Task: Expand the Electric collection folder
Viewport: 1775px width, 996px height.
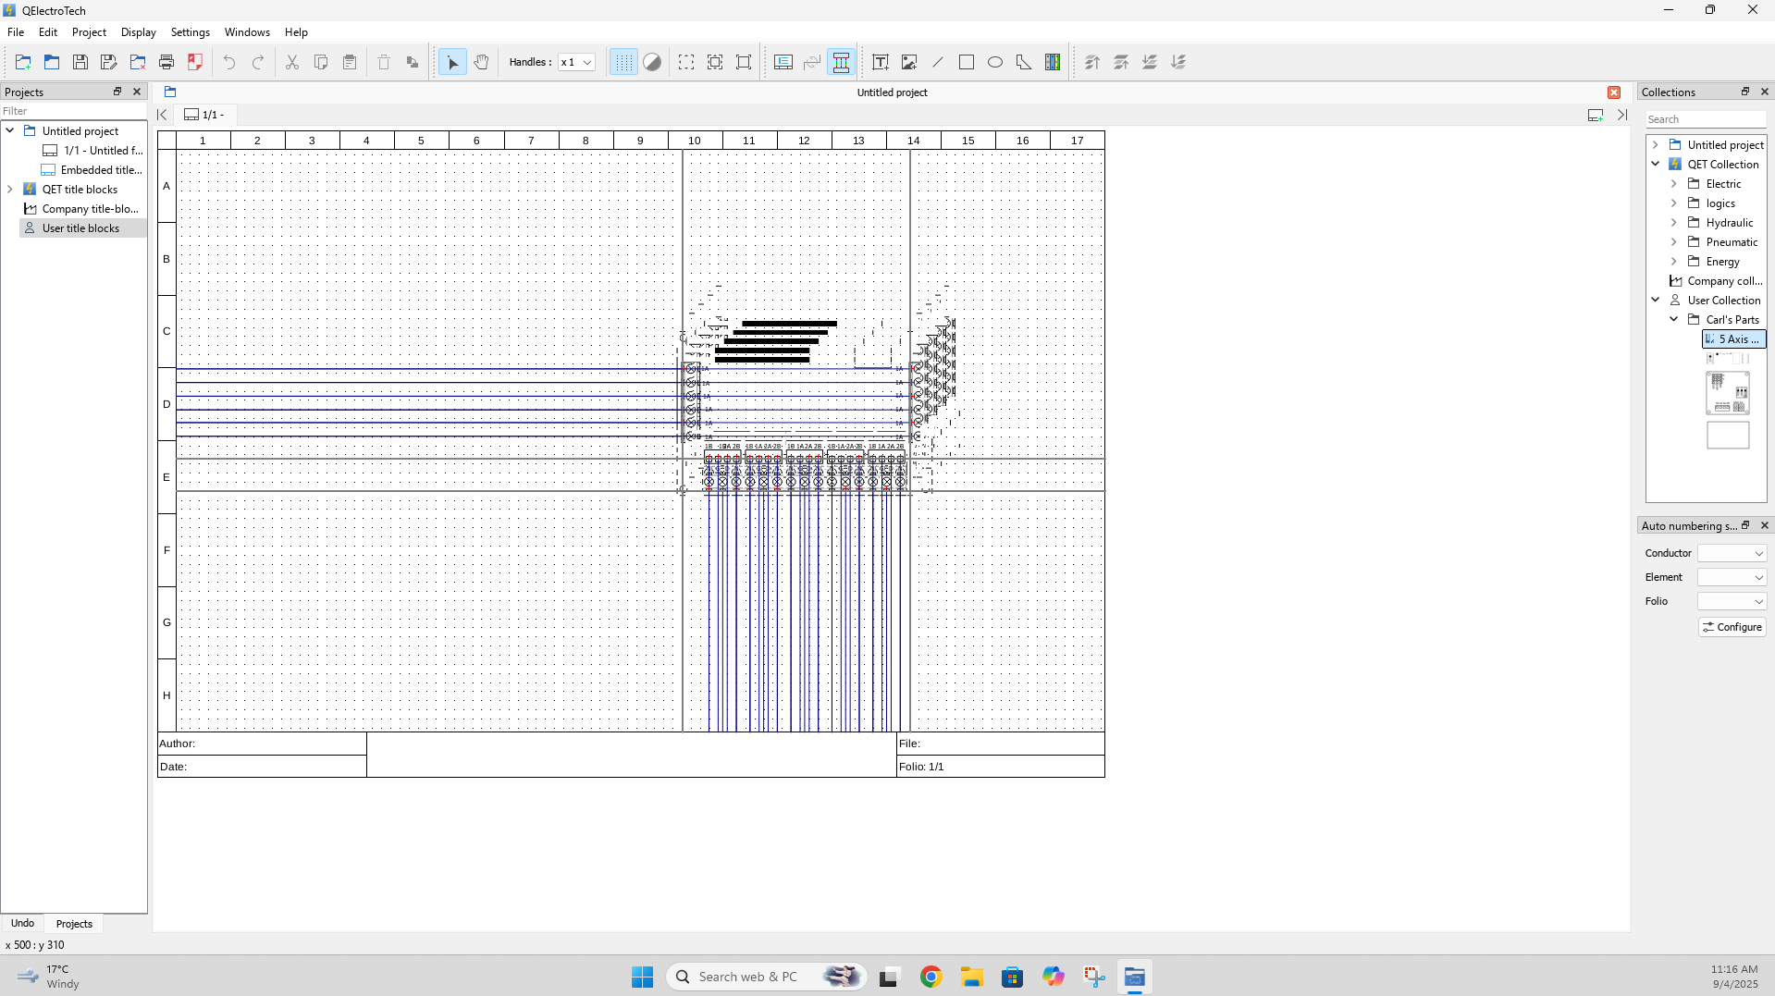Action: pos(1673,184)
